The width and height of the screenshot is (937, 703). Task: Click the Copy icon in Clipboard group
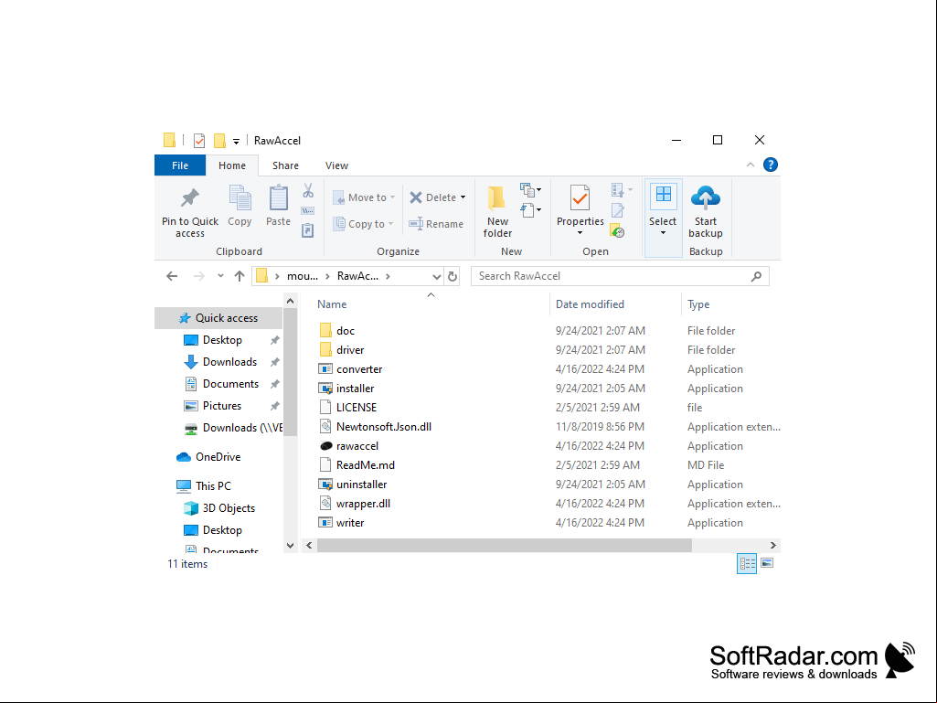pos(240,197)
